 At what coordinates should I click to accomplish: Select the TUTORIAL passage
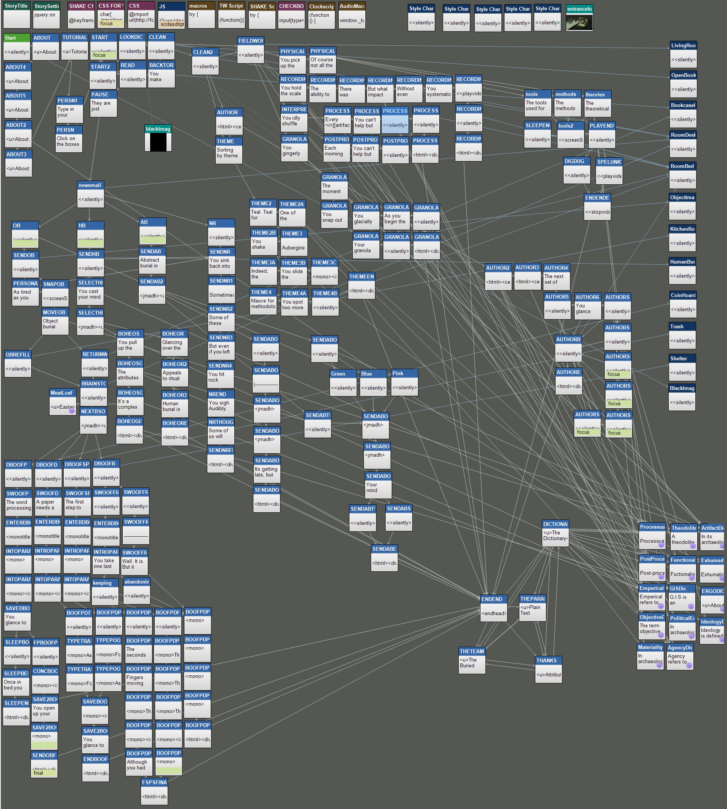(x=75, y=47)
